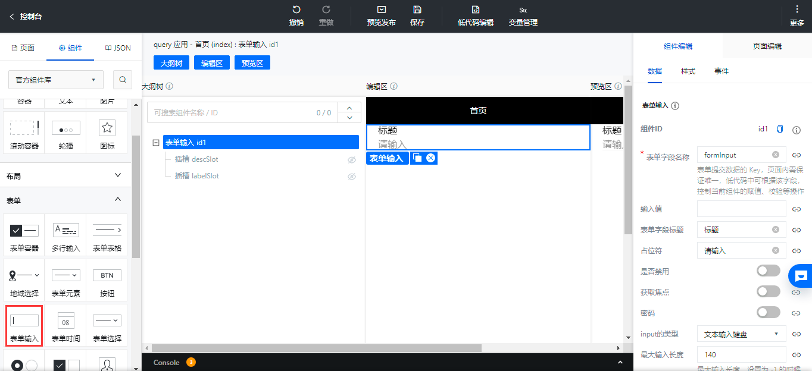This screenshot has width=812, height=371.
Task: Click the component search magnifier button
Action: coord(122,80)
